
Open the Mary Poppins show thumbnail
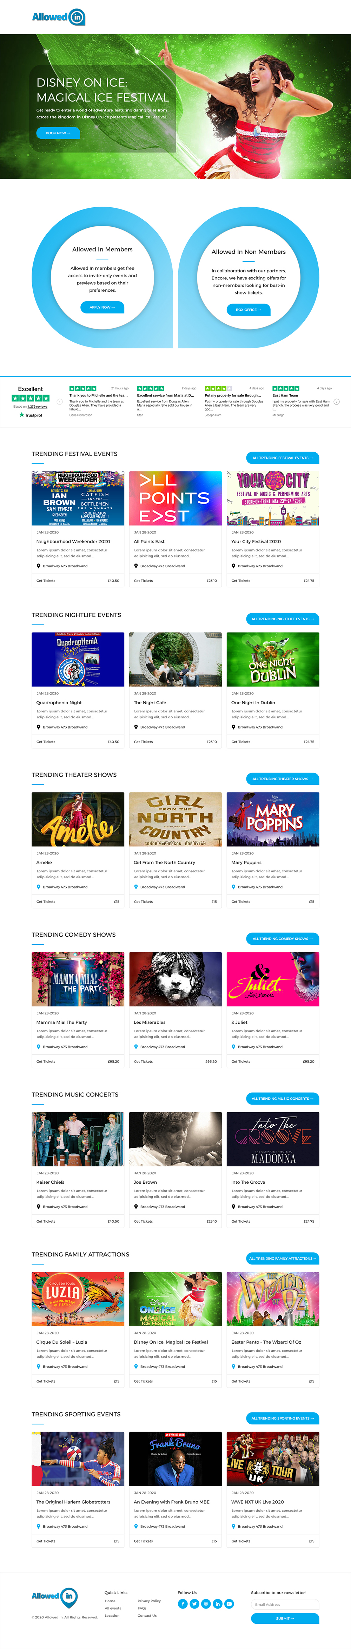(x=273, y=819)
